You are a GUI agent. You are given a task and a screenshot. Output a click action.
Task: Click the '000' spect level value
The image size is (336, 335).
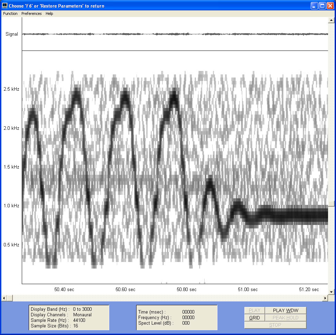(x=186, y=323)
